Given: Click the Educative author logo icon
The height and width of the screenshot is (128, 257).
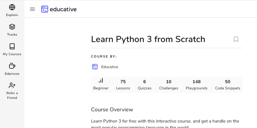Looking at the screenshot, I should [95, 67].
